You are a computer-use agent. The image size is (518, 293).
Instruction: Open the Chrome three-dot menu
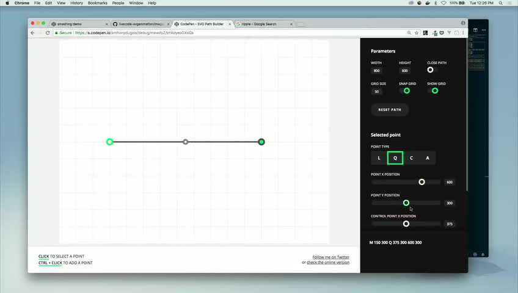(x=463, y=33)
